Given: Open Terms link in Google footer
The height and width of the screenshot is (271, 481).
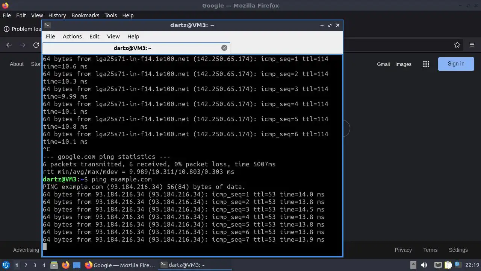Looking at the screenshot, I should click(430, 250).
